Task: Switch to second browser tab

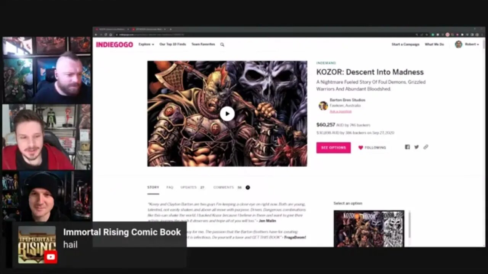Action: 149,29
